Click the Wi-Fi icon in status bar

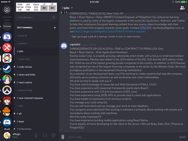point(9,2)
